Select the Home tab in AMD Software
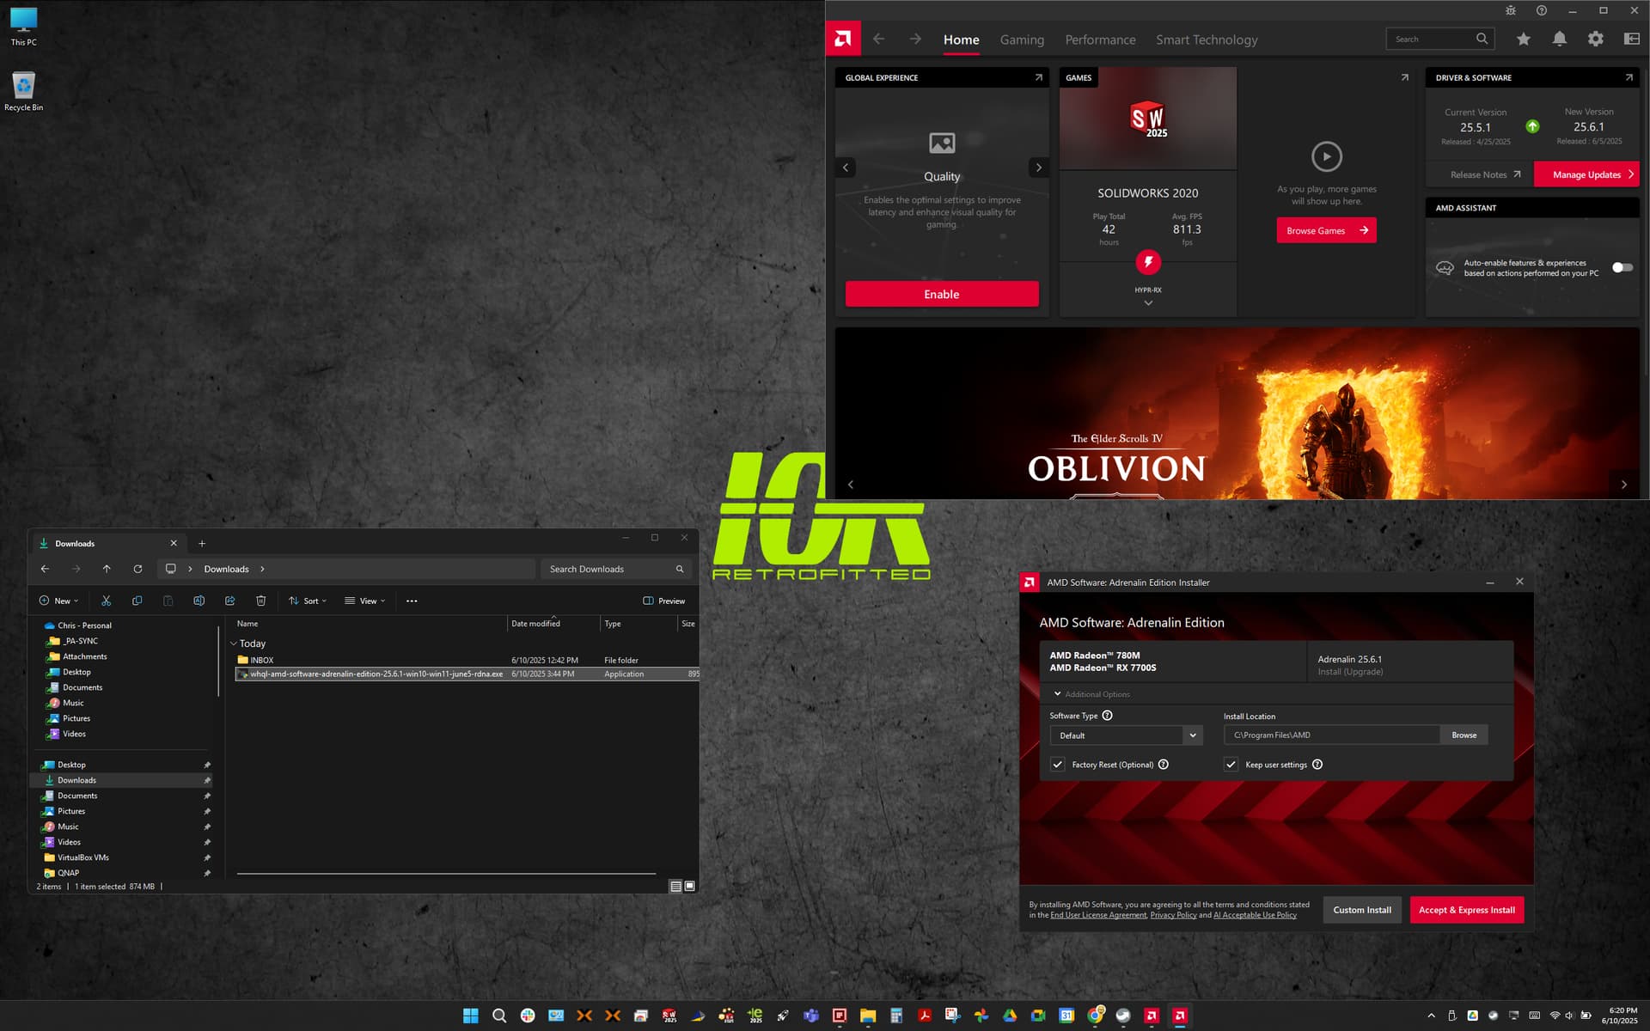1650x1031 pixels. 961,40
